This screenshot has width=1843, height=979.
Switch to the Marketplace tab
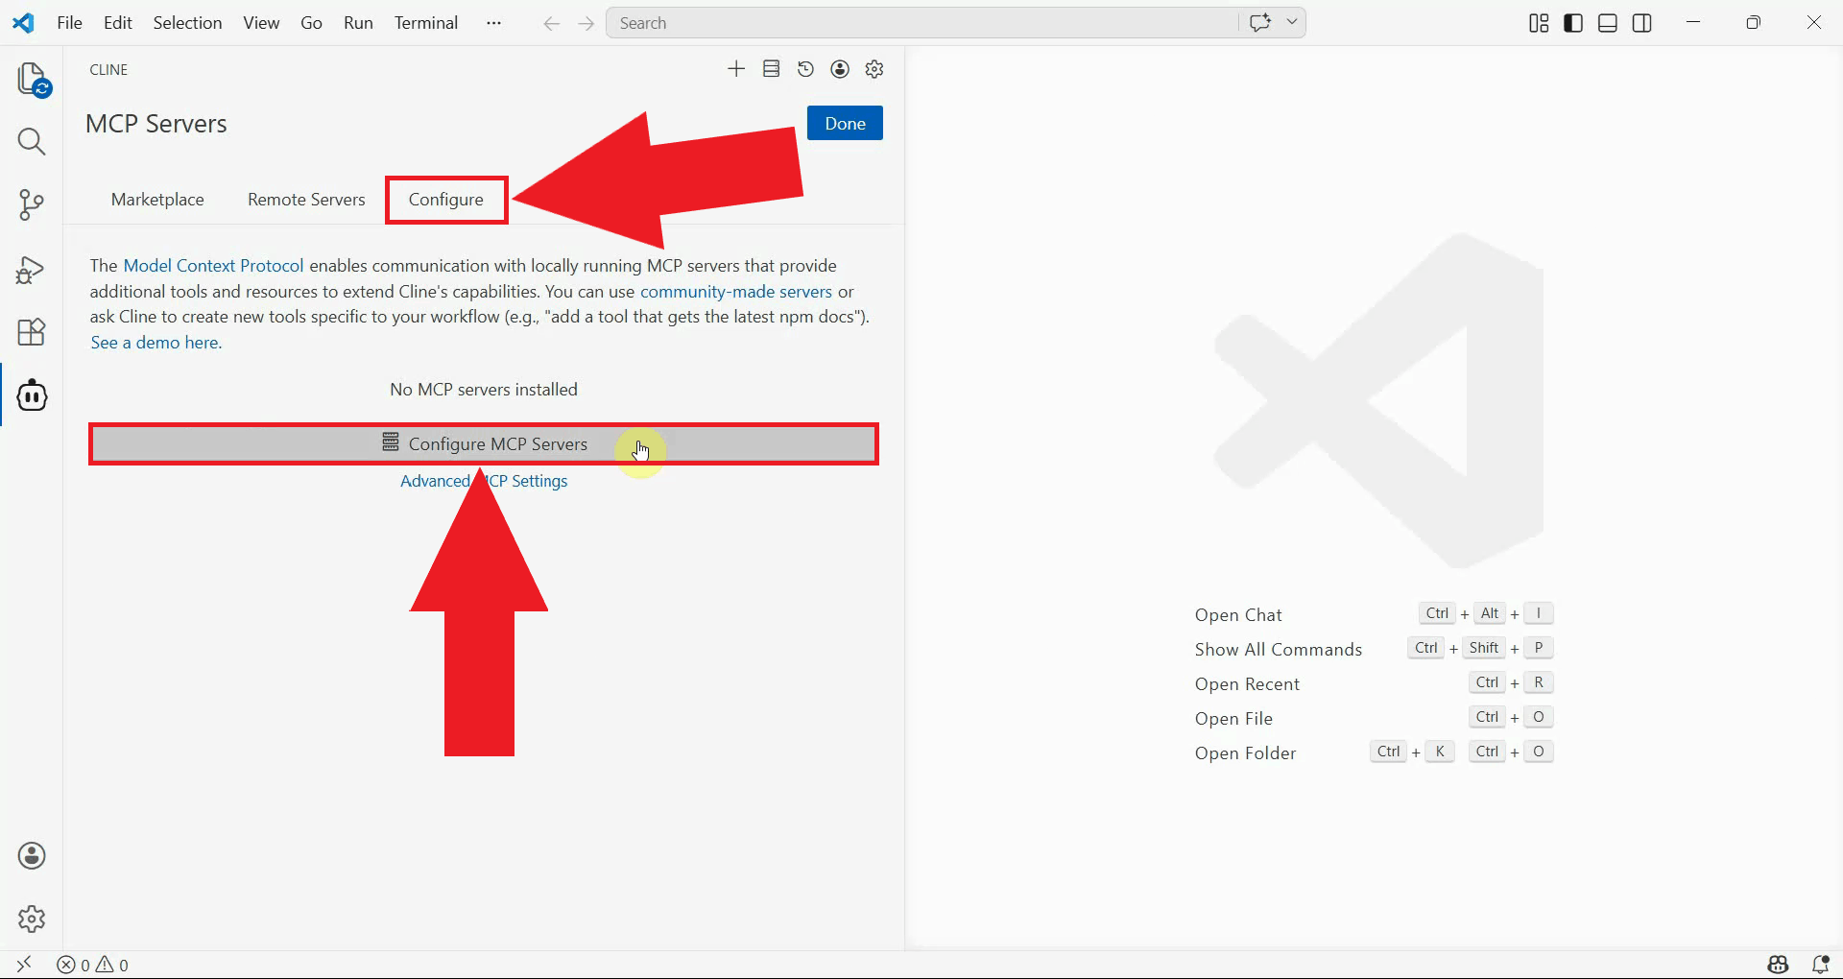(x=157, y=200)
